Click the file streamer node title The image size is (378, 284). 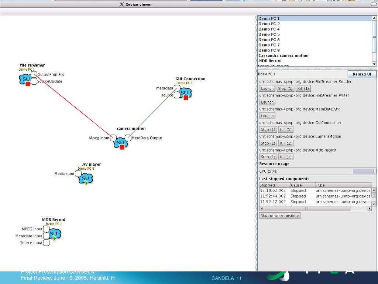pos(32,65)
